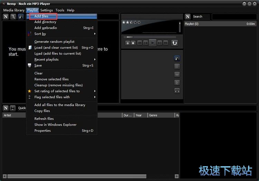Open the Tools menu

[60, 10]
